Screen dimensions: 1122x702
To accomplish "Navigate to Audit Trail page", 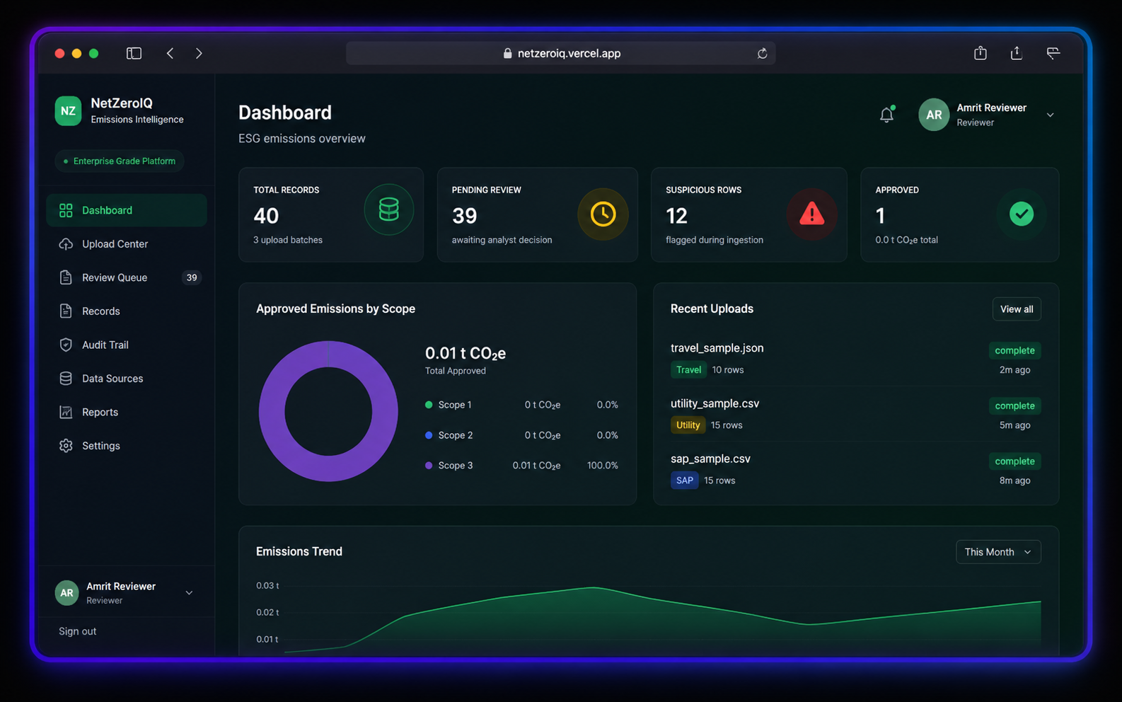I will pyautogui.click(x=127, y=345).
